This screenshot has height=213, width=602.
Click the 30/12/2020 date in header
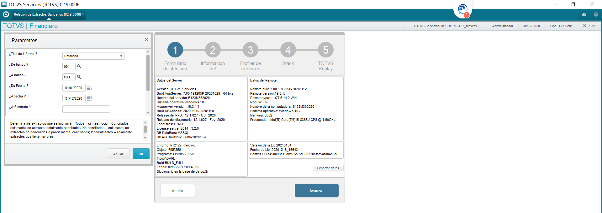(x=531, y=26)
